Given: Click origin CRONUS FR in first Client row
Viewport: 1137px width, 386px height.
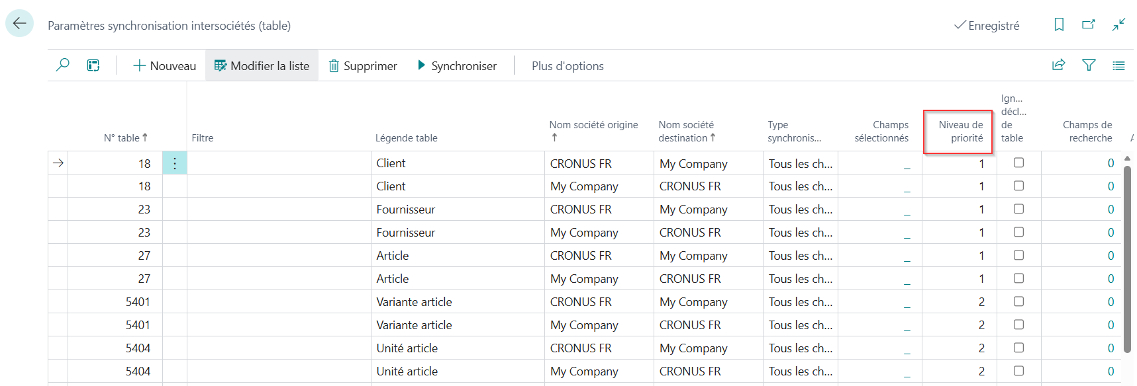Looking at the screenshot, I should pos(581,163).
